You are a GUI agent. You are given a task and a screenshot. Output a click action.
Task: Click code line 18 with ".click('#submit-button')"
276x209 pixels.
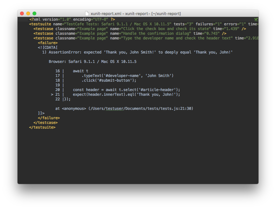click(x=96, y=80)
